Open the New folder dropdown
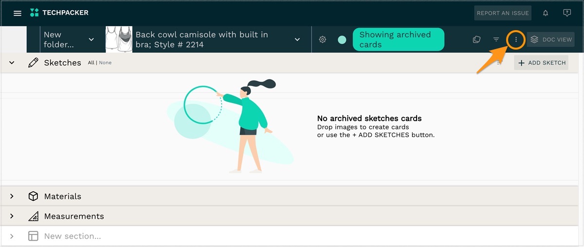The width and height of the screenshot is (584, 247). pos(91,39)
